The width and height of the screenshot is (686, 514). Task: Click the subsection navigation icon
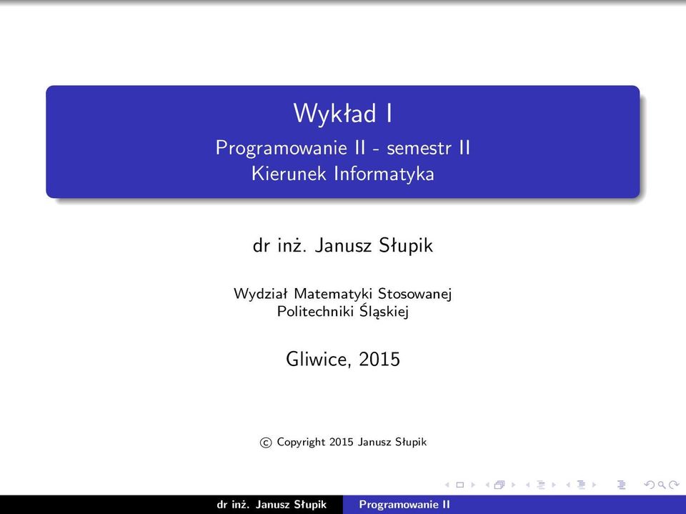tap(541, 485)
